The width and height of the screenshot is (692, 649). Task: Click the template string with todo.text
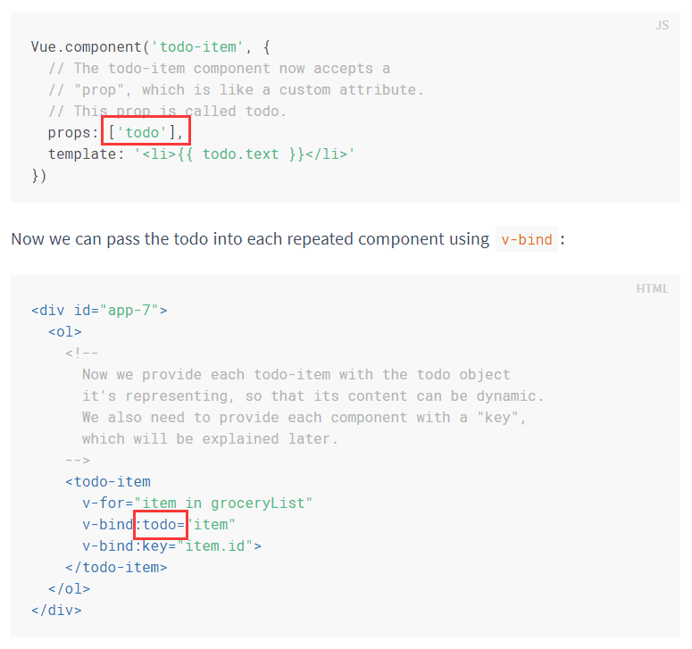click(245, 154)
